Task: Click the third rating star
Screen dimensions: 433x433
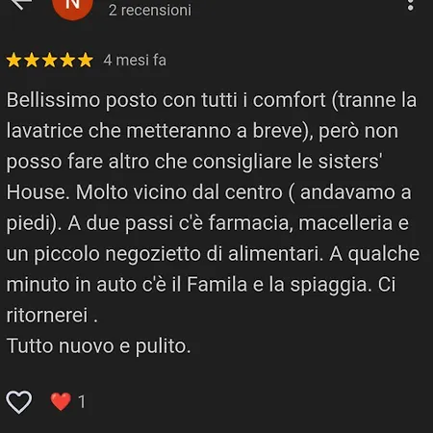Action: point(50,60)
